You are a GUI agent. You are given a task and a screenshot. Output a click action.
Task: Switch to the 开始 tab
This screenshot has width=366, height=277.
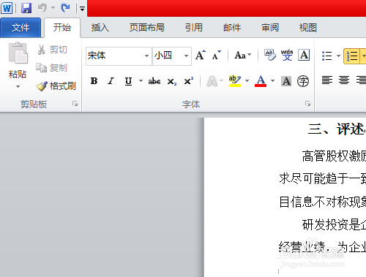coord(62,28)
